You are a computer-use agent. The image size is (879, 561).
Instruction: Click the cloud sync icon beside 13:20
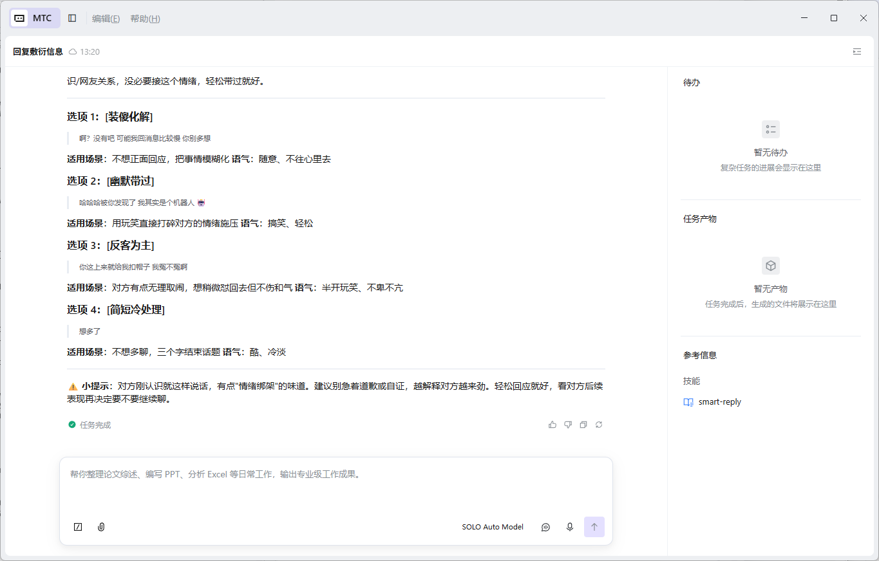[x=73, y=51]
